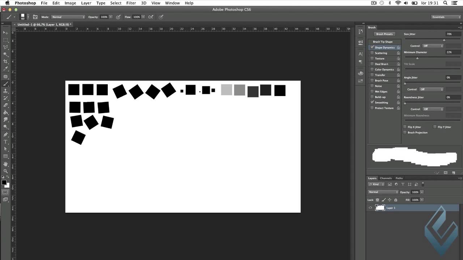Viewport: 463px width, 260px height.
Task: Select the Magic Wand tool
Action: pos(5,55)
